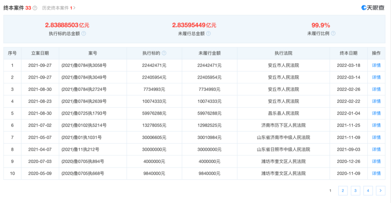Image resolution: width=391 pixels, height=203 pixels.
Task: Open 详情 for case (2021)鲁11执212号
Action: point(376,149)
